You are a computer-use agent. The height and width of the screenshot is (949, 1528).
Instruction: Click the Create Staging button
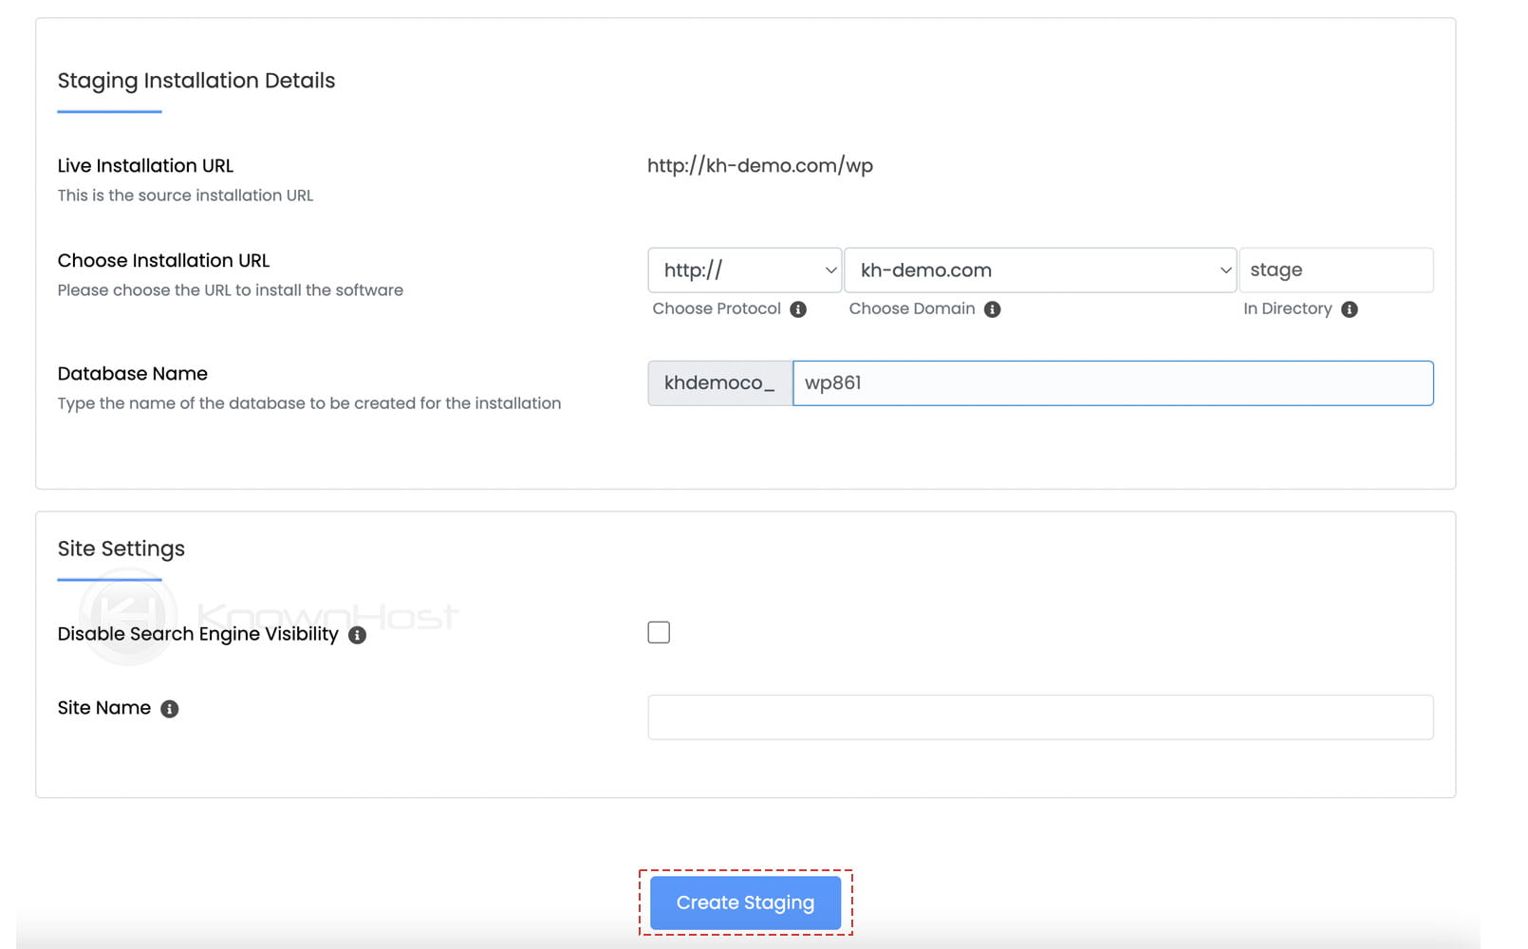click(745, 902)
